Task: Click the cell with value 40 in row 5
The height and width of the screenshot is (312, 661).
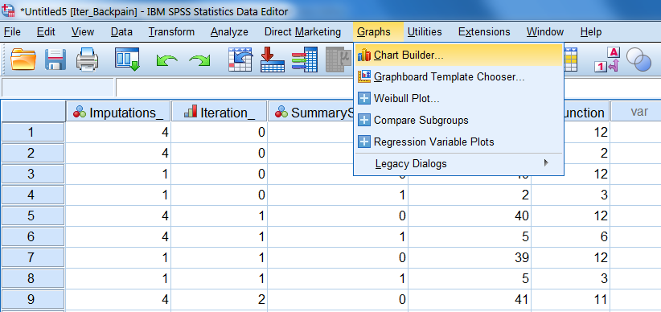Action: [x=470, y=216]
